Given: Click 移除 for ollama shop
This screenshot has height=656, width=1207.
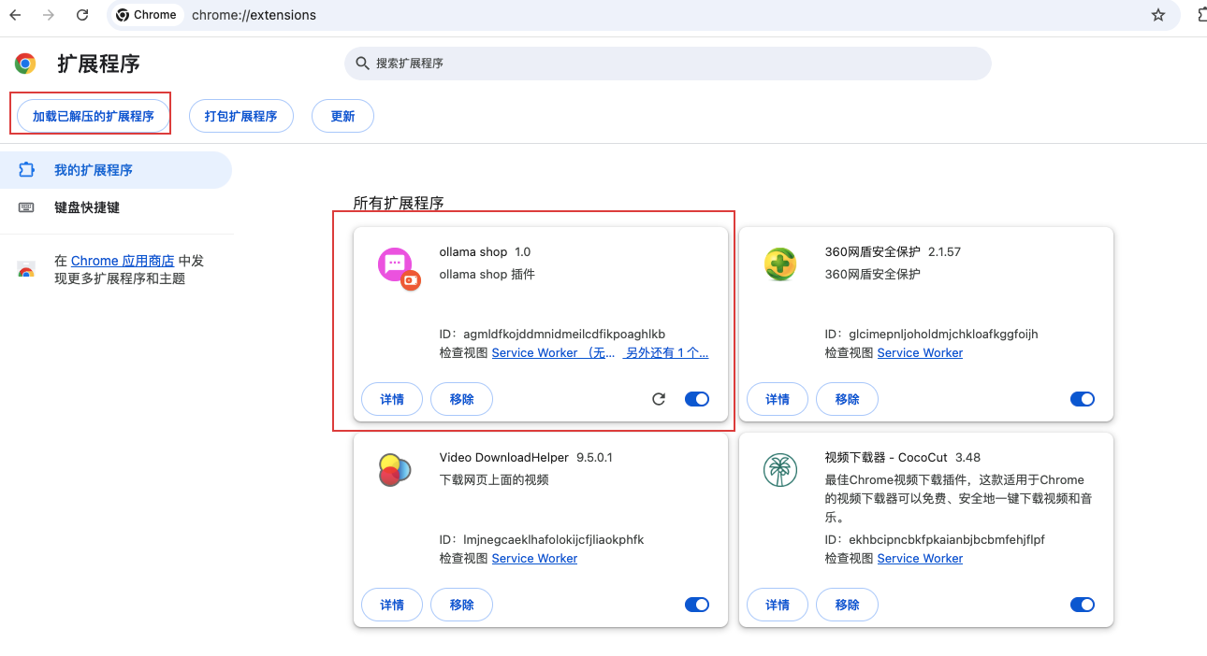Looking at the screenshot, I should pyautogui.click(x=461, y=399).
